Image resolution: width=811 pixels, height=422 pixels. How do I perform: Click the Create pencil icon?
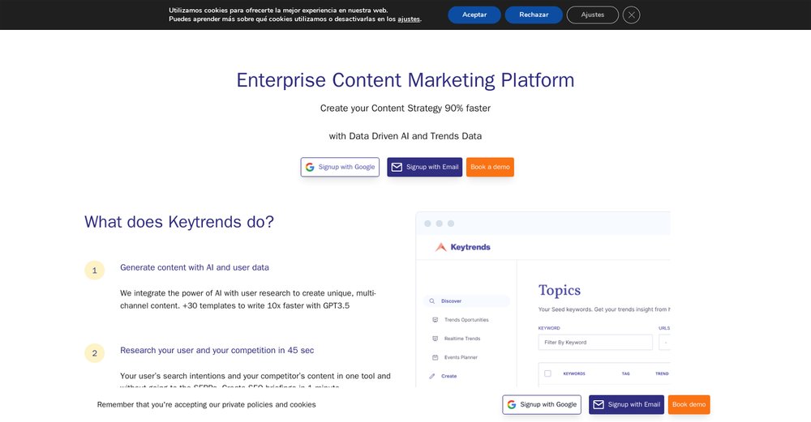(432, 376)
